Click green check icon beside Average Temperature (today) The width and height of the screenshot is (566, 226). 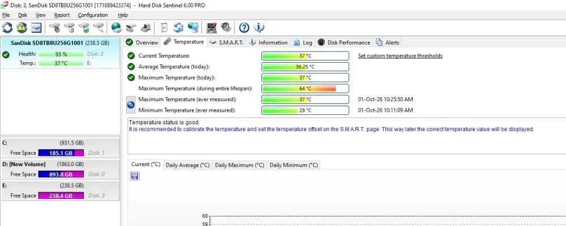point(131,67)
